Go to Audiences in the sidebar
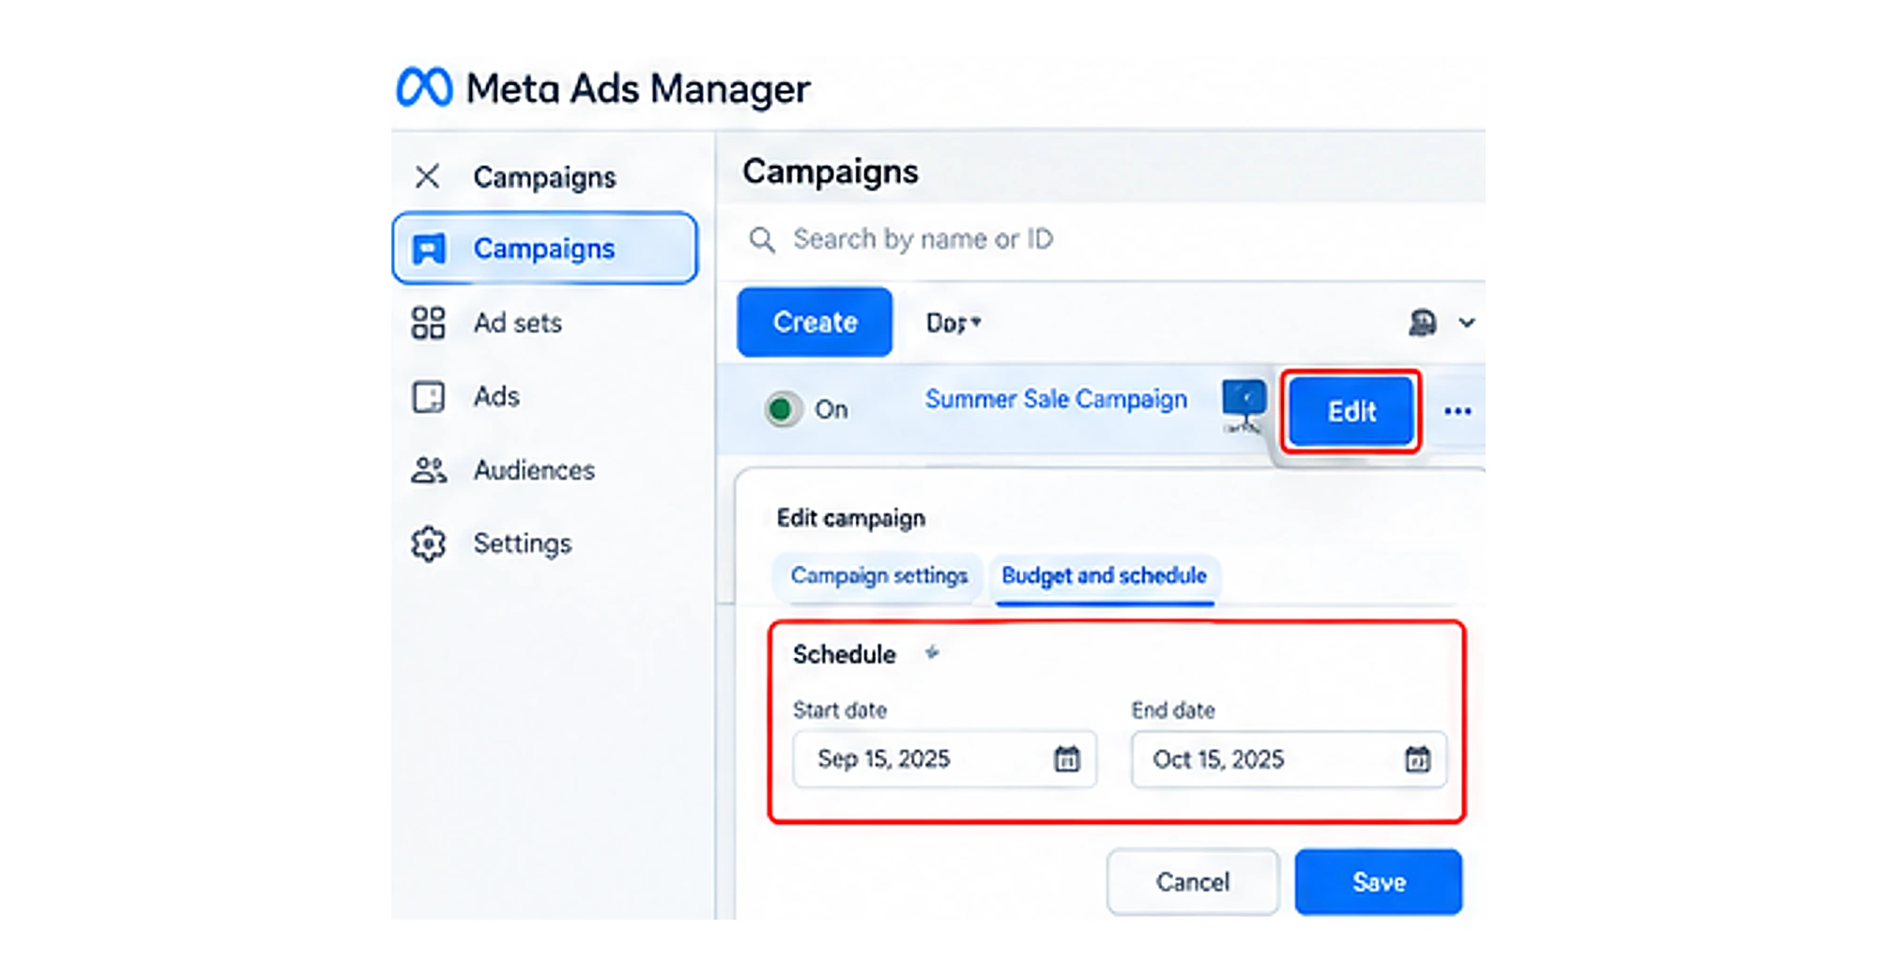The height and width of the screenshot is (976, 1877). (534, 469)
